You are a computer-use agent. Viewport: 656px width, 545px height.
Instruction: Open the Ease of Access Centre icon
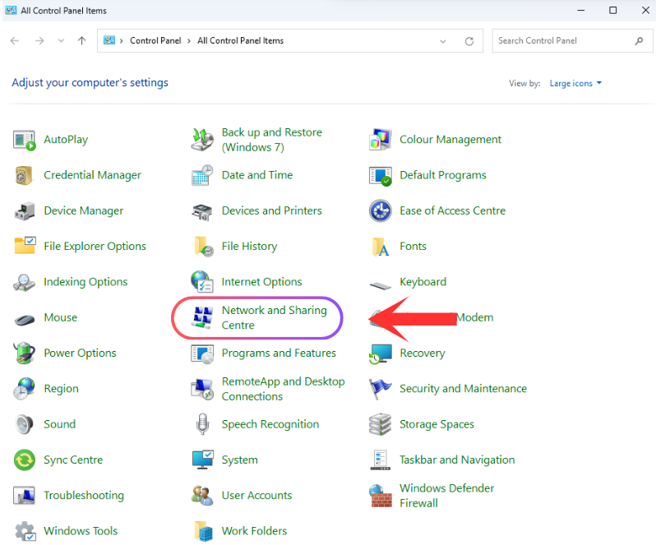[x=381, y=210]
